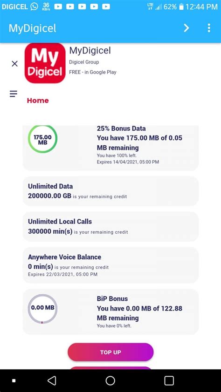This screenshot has width=221, height=392.
Task: Open the hamburger menu beside Home
Action: (x=14, y=94)
